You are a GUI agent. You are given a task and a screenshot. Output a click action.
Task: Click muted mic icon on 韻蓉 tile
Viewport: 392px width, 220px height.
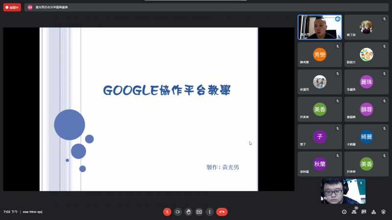point(384,101)
